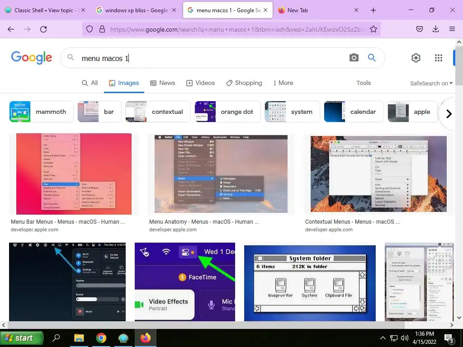View site security via the padlock icon
The image size is (463, 347).
102,29
